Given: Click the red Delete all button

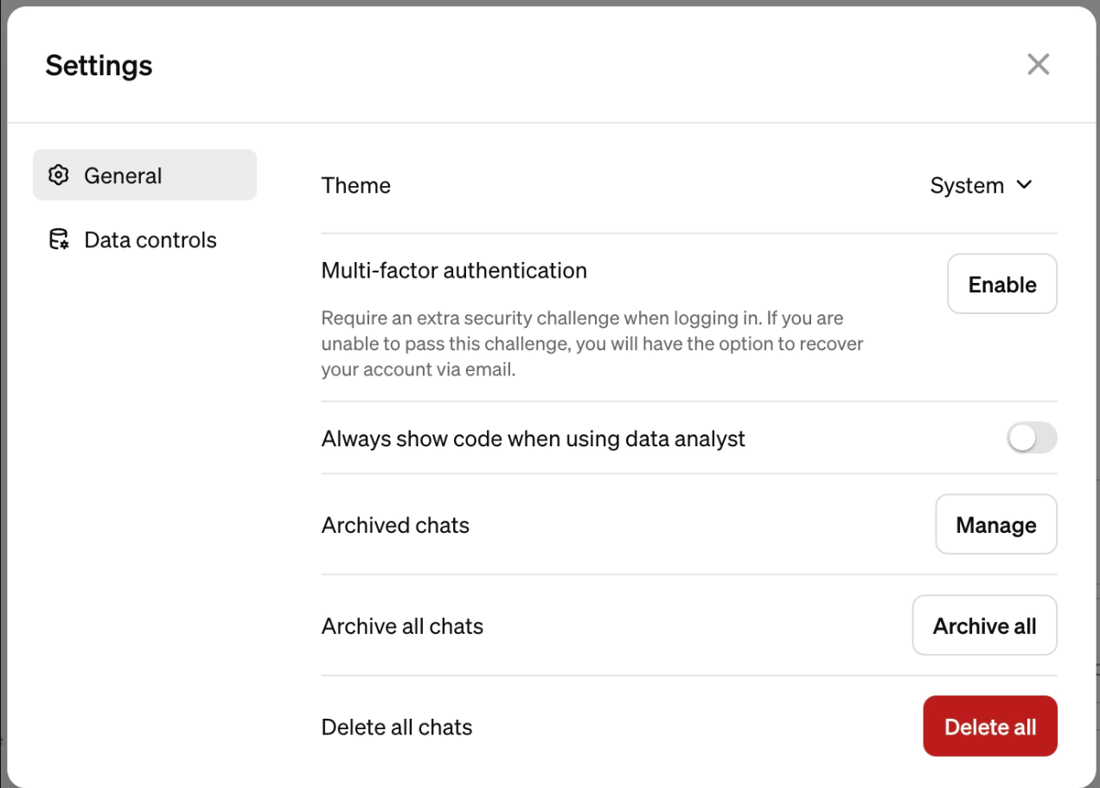Looking at the screenshot, I should pos(989,727).
